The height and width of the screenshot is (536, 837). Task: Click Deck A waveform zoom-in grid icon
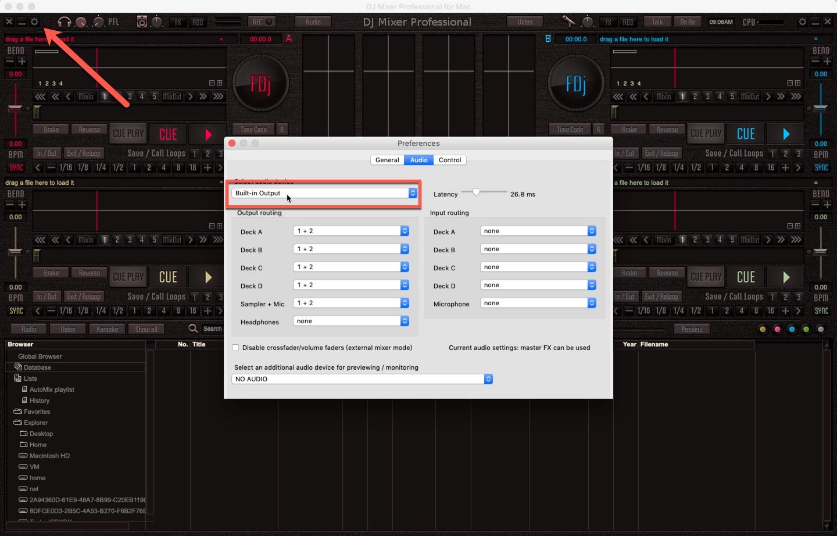pos(219,83)
